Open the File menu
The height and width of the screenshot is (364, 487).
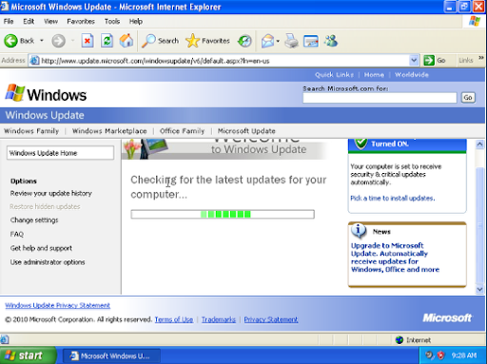[x=9, y=21]
